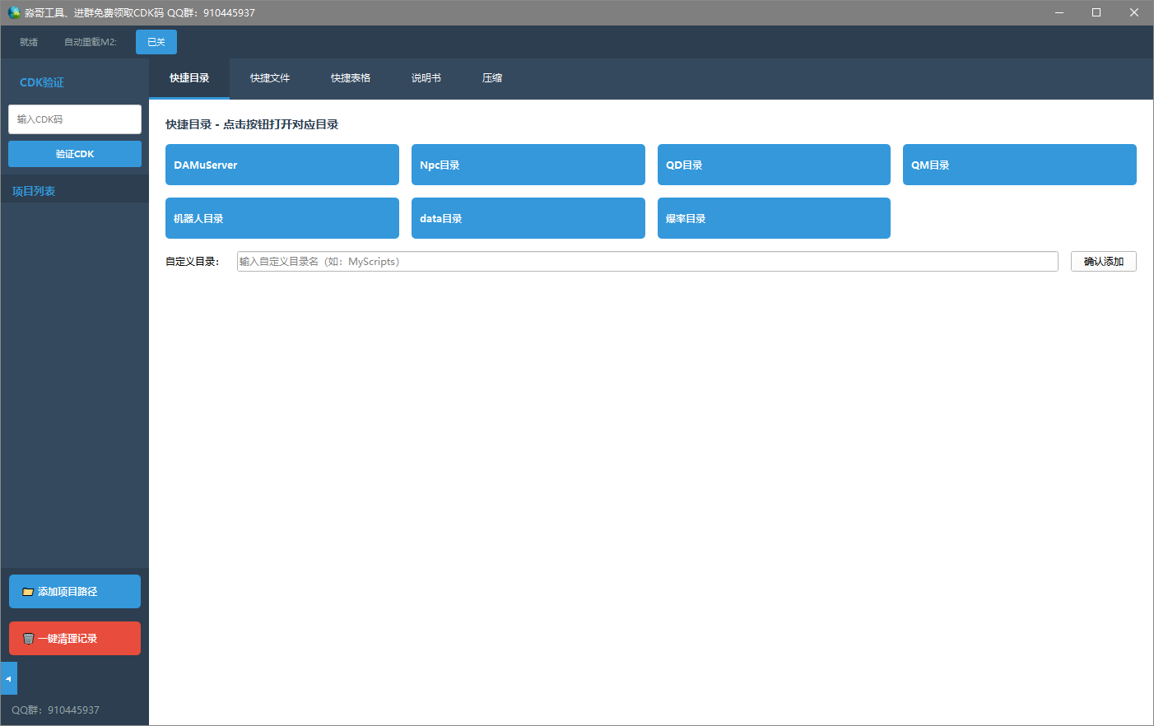Viewport: 1154px width, 726px height.
Task: Click the QD目录 button
Action: click(774, 165)
